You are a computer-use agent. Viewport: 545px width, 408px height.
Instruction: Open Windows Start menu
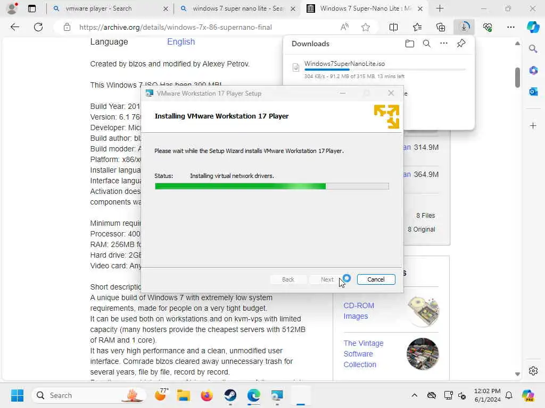17,395
